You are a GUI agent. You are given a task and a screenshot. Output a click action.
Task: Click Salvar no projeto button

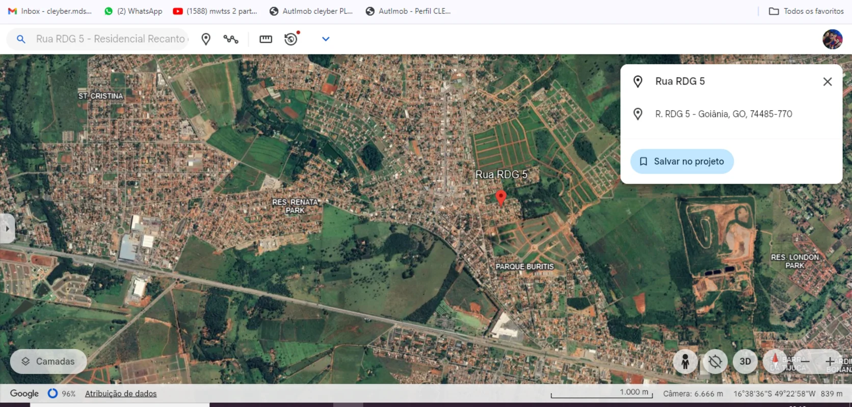682,161
